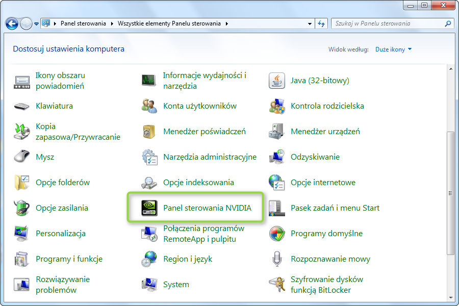This screenshot has width=459, height=306.
Task: Expand the arrow after Wszystkie elementy Panelu sterowania
Action: click(x=226, y=24)
